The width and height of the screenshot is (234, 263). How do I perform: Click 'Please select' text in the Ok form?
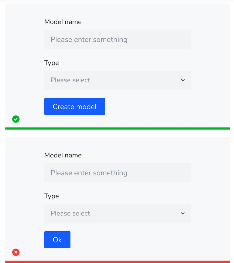pos(70,214)
